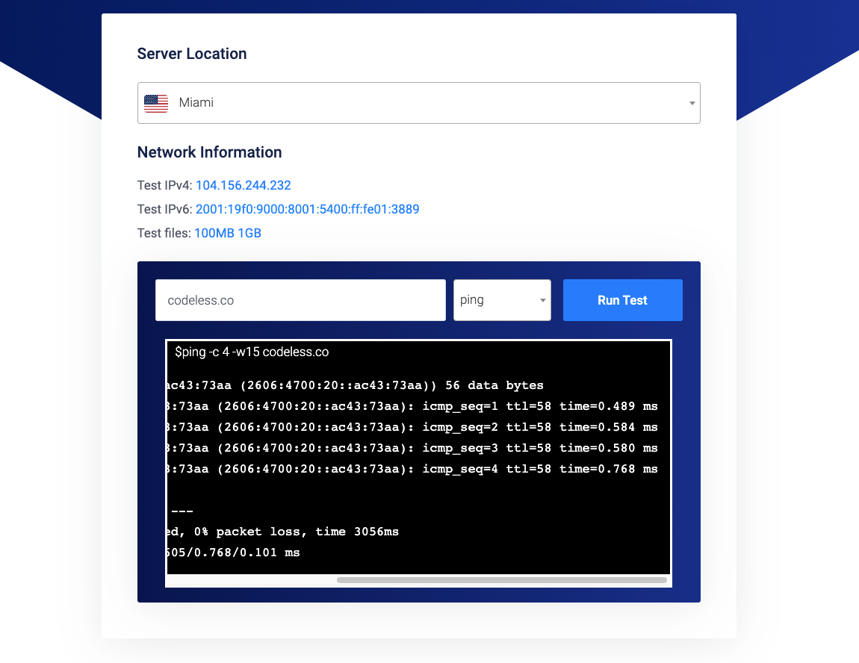The height and width of the screenshot is (663, 859).
Task: Click the codeless.co hostname input field
Action: point(300,299)
